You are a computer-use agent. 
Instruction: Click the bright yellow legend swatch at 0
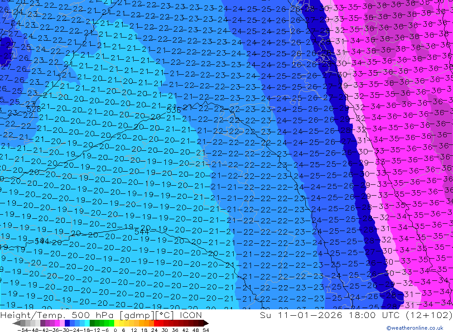point(117,323)
